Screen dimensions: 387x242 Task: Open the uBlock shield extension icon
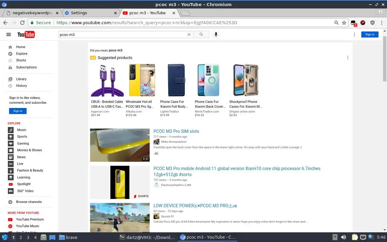tap(372, 23)
